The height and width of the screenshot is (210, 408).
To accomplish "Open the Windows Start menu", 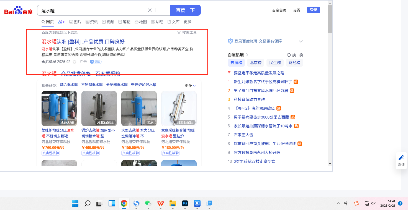I will pos(75,204).
